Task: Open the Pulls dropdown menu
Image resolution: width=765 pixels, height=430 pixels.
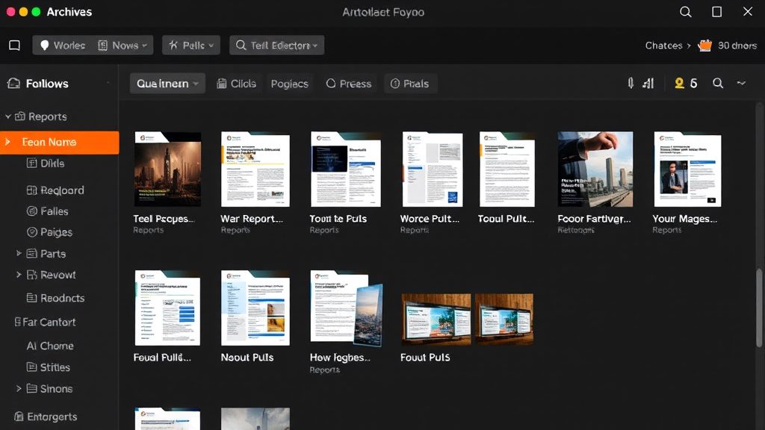Action: (191, 46)
